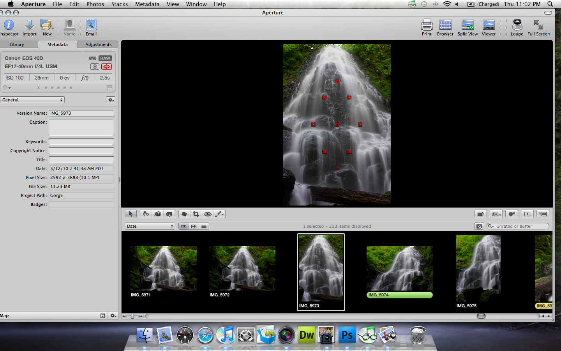Switch to Browser view icon
This screenshot has height=351, width=561.
click(x=445, y=25)
